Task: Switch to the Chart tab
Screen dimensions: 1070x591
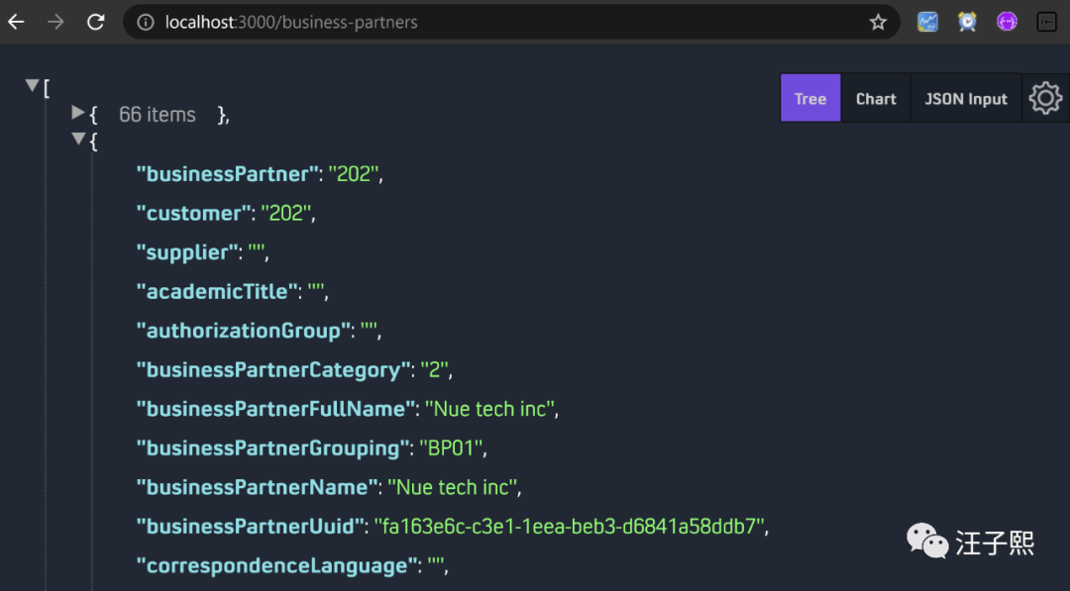Action: point(876,99)
